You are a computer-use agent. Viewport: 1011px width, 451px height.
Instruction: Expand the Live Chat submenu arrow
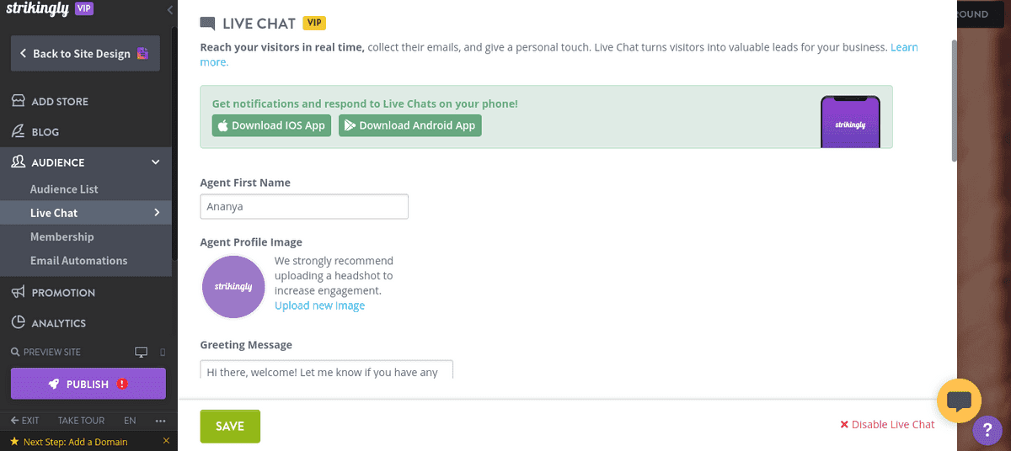(x=157, y=213)
